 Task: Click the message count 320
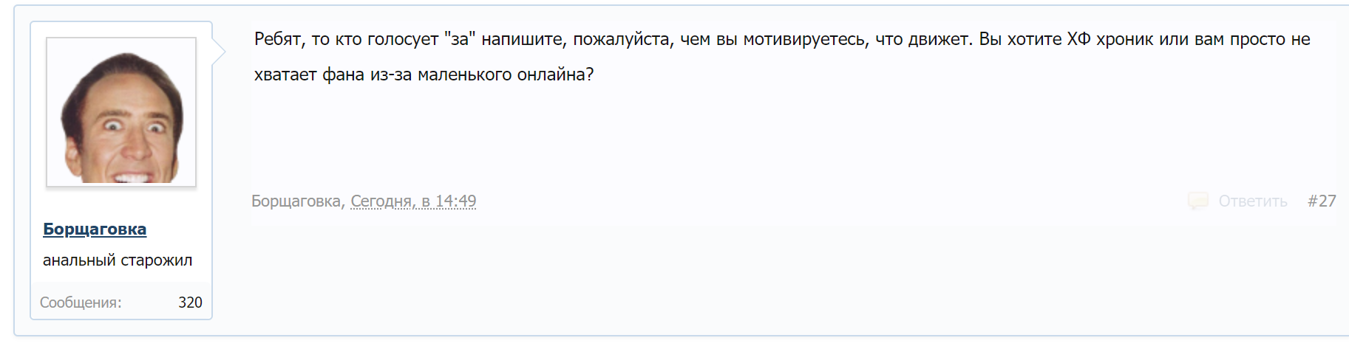(190, 303)
